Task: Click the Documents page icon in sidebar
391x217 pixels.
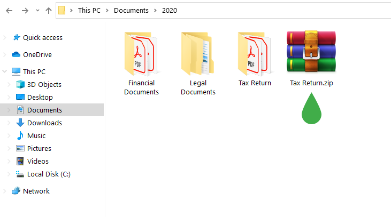Action: [x=20, y=110]
